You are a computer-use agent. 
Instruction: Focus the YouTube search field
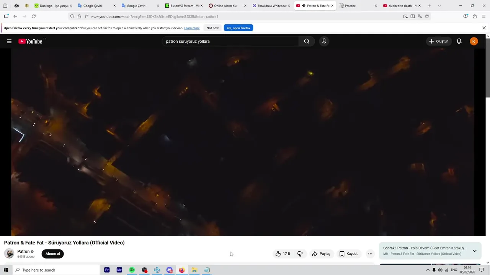coord(230,41)
